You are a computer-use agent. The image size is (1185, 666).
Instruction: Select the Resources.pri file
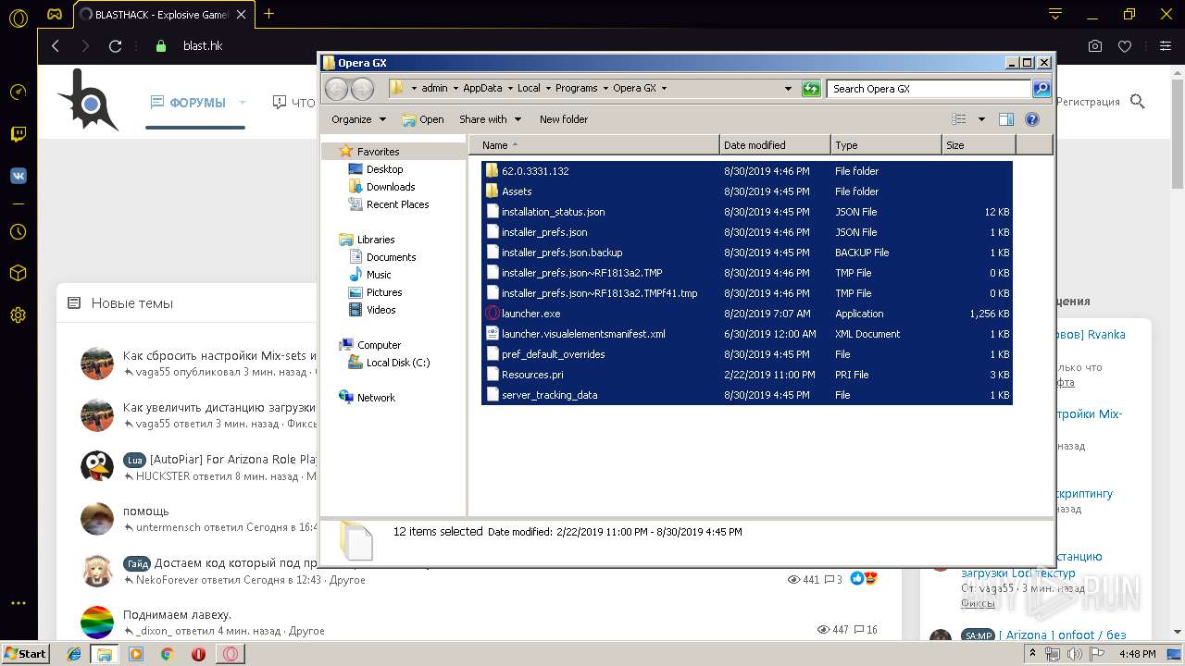click(x=746, y=375)
